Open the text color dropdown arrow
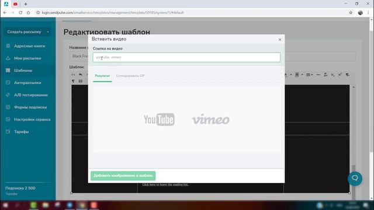Viewport: 374px width, 210px height. 291,75
